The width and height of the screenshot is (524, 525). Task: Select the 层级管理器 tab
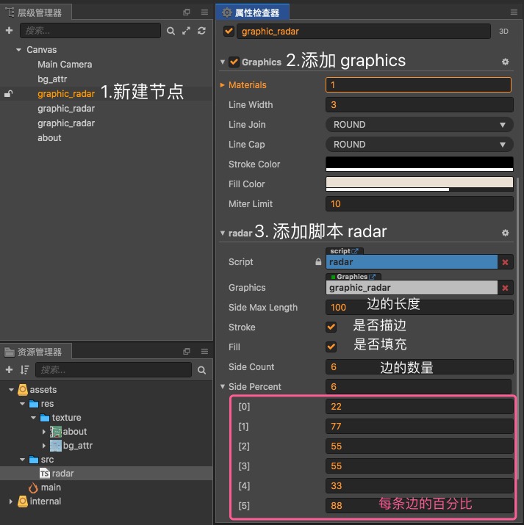click(x=36, y=12)
